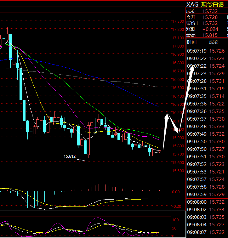Click the 100 level on oscillator axis
This screenshot has height=238, width=228.
pyautogui.click(x=175, y=220)
